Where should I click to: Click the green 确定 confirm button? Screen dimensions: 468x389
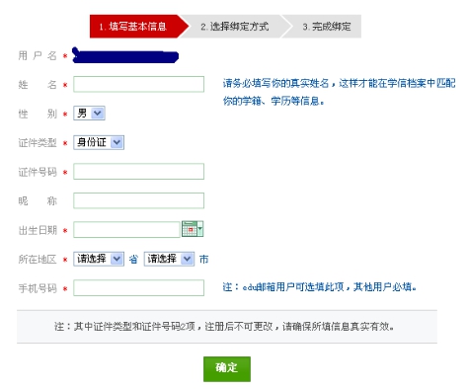click(227, 369)
